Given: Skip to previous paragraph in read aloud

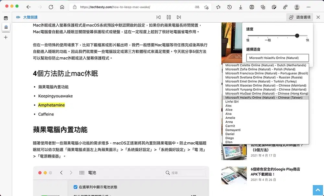Looking at the screenshot, I should [x=158, y=17].
